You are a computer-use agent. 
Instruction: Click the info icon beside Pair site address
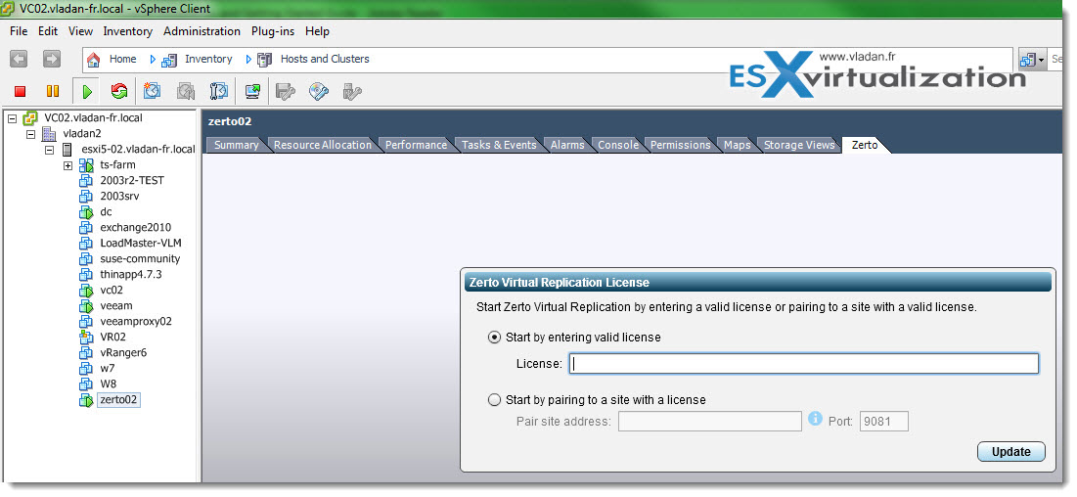(x=815, y=419)
